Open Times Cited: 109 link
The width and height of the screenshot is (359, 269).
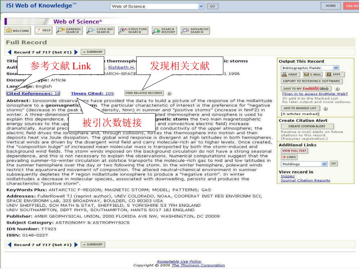click(x=92, y=93)
